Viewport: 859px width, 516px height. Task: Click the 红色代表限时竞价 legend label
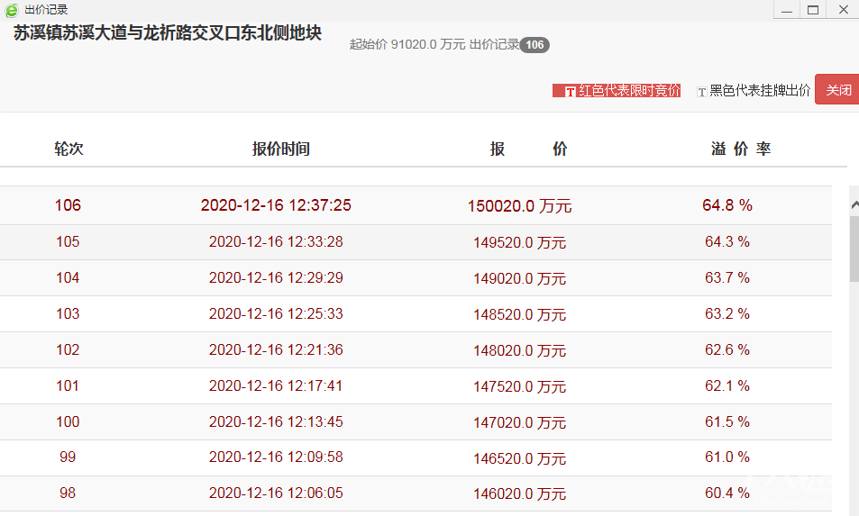click(x=628, y=91)
